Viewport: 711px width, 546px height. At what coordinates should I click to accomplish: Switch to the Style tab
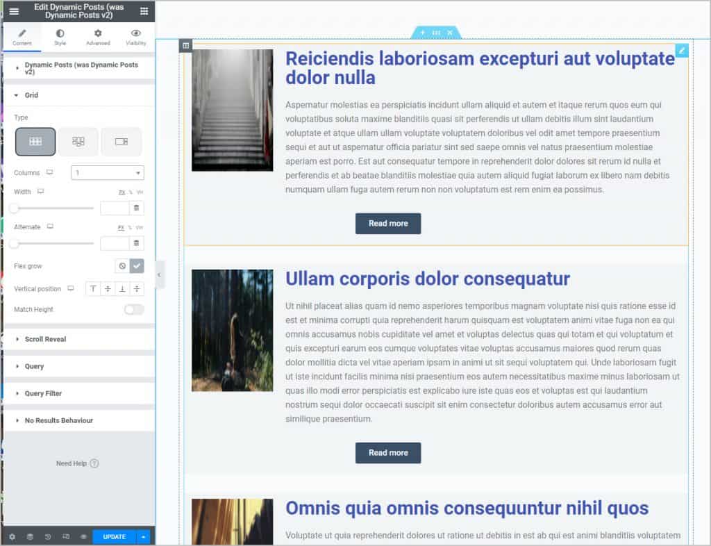point(60,37)
